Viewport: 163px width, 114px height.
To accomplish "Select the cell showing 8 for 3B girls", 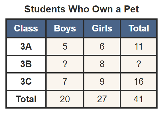I will (102, 64).
